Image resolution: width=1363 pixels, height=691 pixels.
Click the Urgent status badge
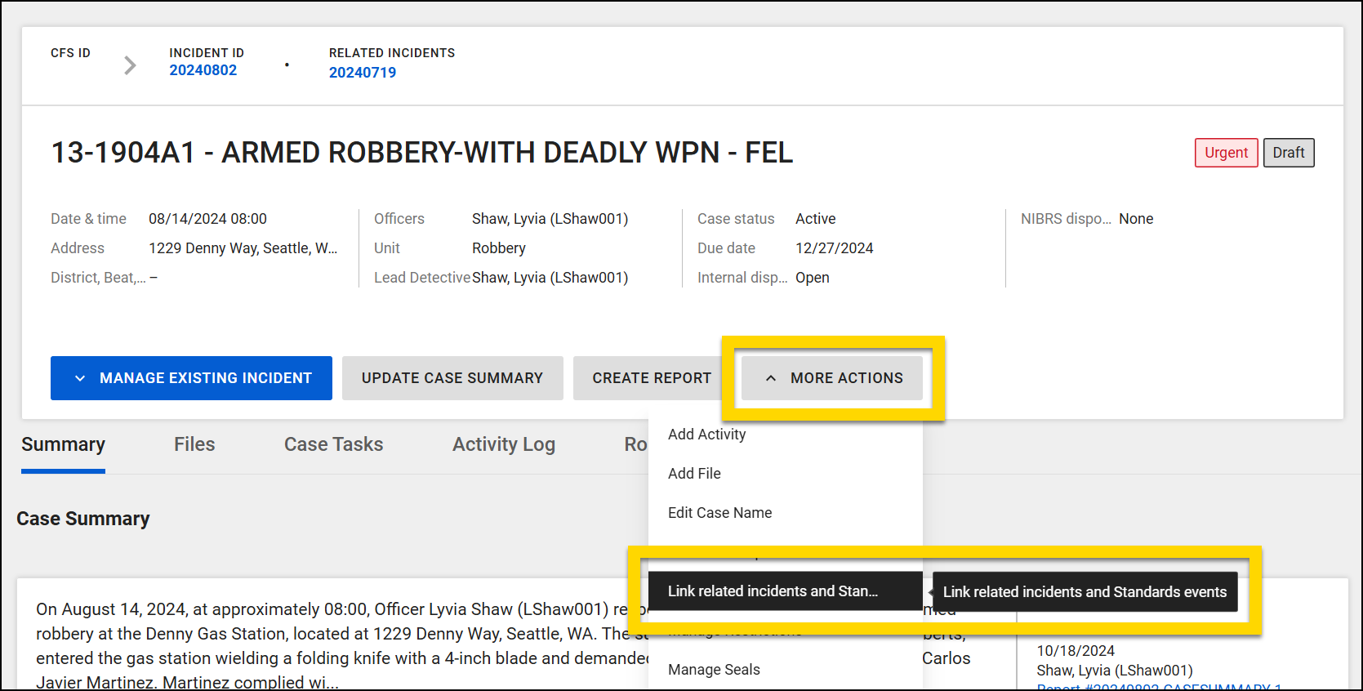(1226, 153)
